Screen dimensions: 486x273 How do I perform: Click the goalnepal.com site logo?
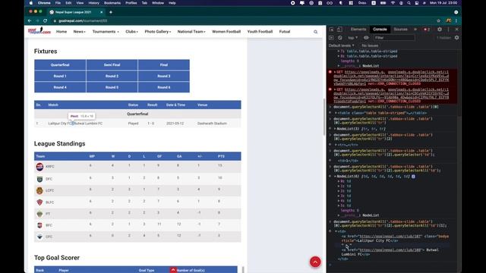coord(39,30)
